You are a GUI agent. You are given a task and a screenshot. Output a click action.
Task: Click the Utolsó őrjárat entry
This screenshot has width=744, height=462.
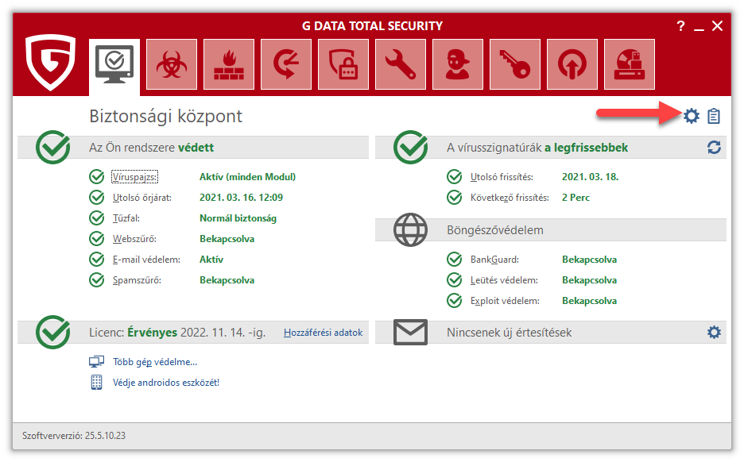pos(141,198)
